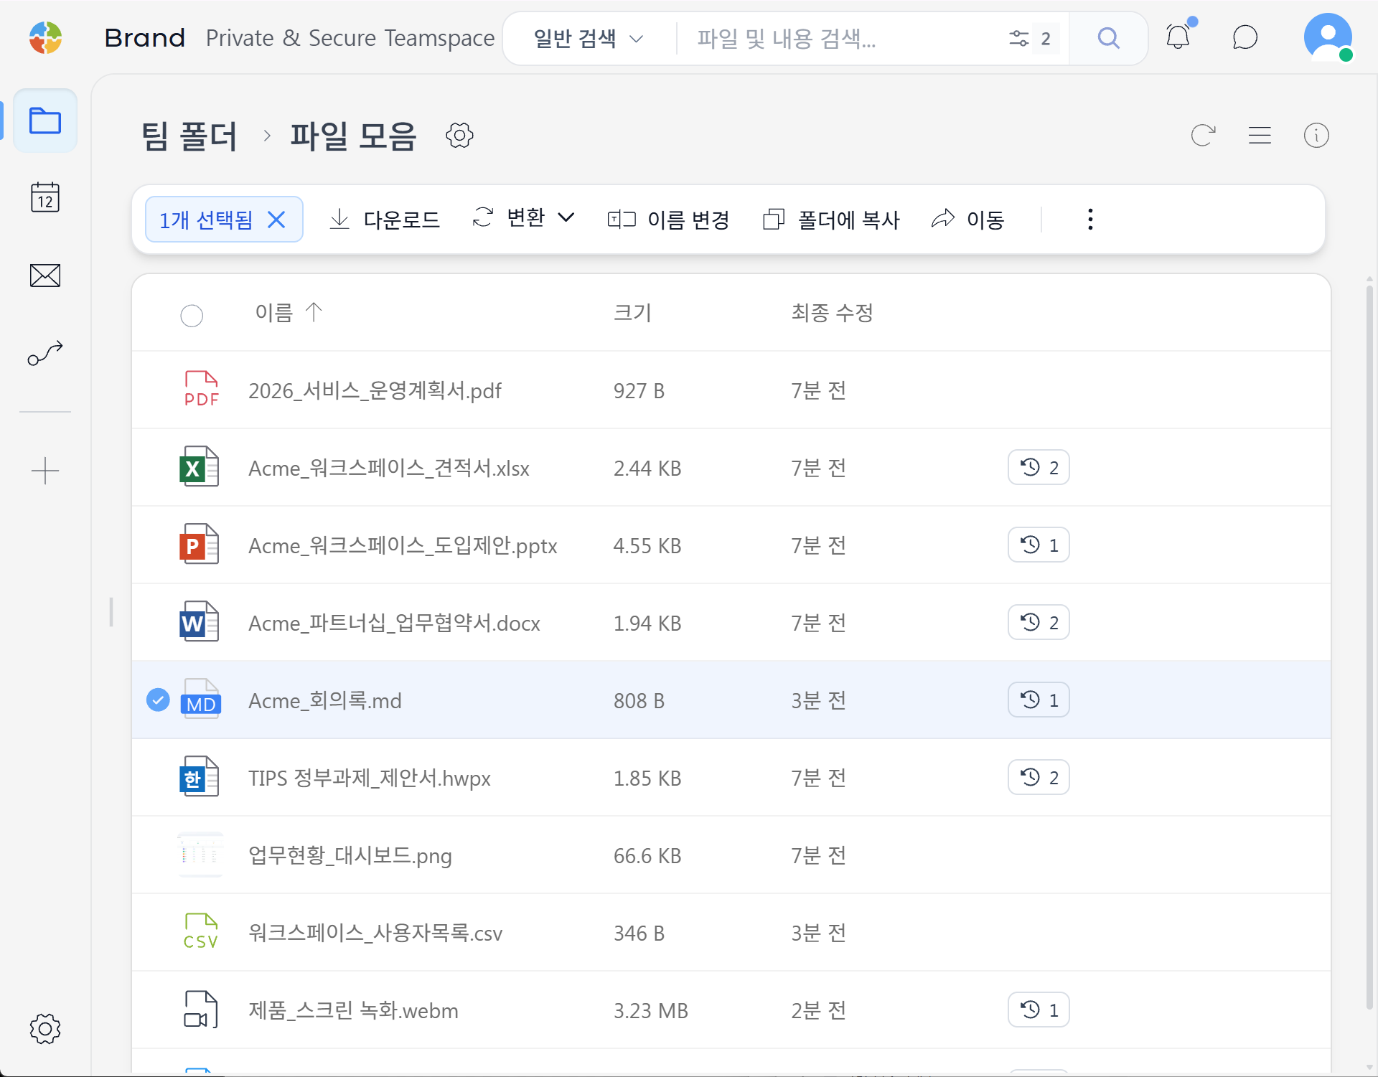
Task: Click file name Acme_회의록.md
Action: (x=325, y=700)
